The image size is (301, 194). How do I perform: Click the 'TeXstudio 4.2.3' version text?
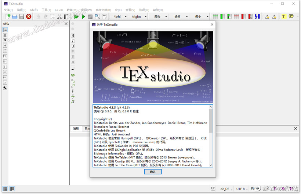click(x=105, y=108)
